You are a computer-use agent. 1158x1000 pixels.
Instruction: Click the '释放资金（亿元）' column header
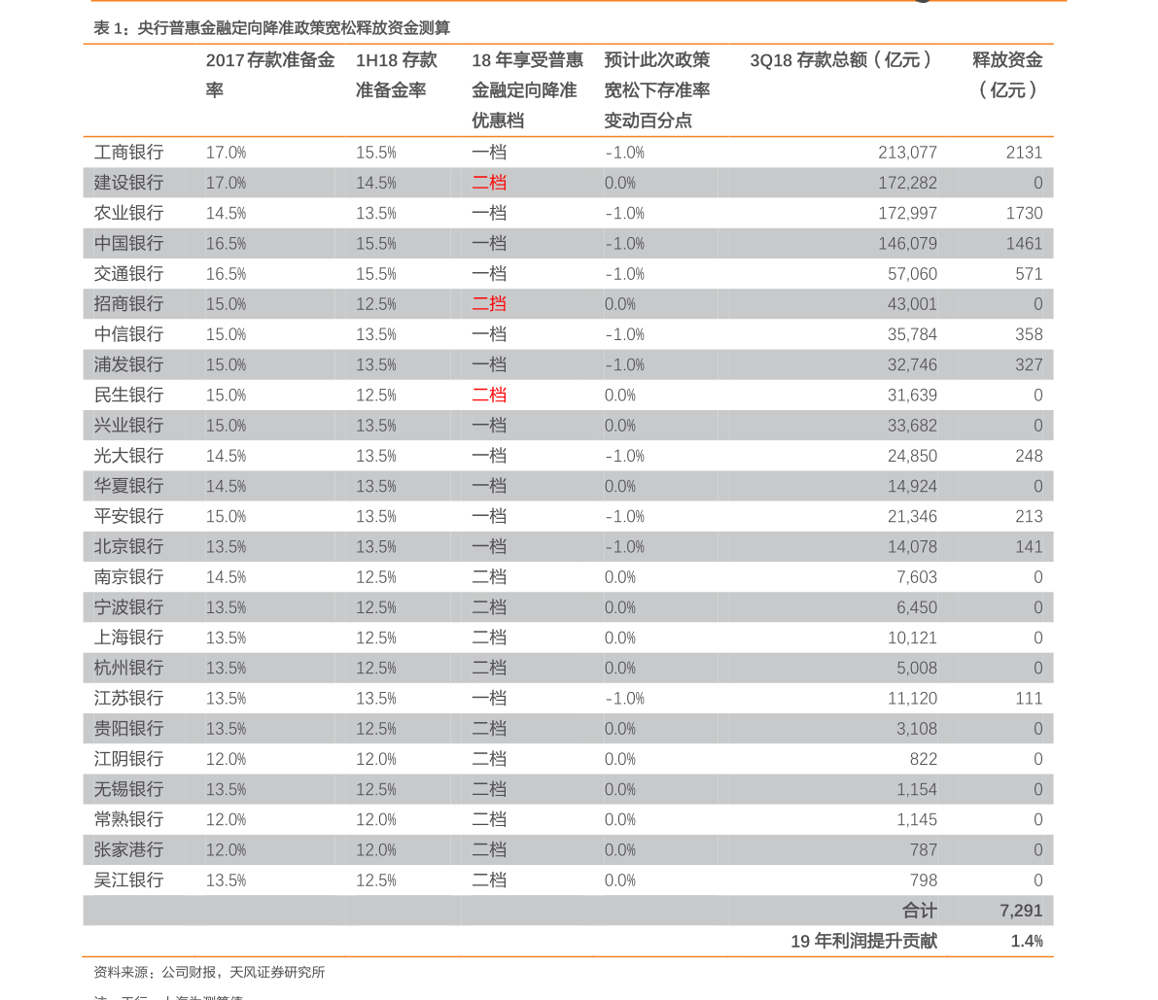click(x=1007, y=75)
